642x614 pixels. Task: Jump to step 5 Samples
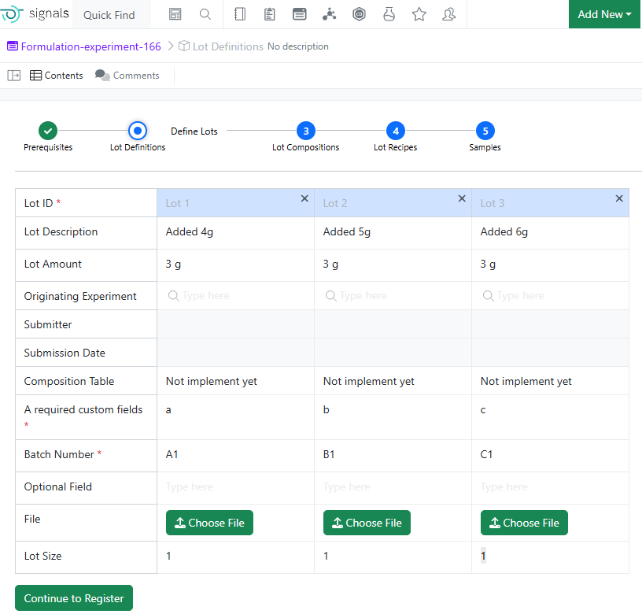(x=485, y=131)
